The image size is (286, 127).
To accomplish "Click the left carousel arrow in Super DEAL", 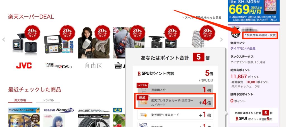I will [x=4, y=39].
